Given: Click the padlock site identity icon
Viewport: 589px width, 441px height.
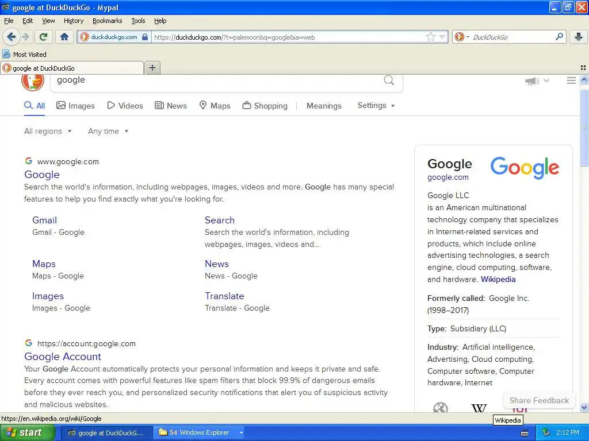Looking at the screenshot, I should click(x=145, y=37).
